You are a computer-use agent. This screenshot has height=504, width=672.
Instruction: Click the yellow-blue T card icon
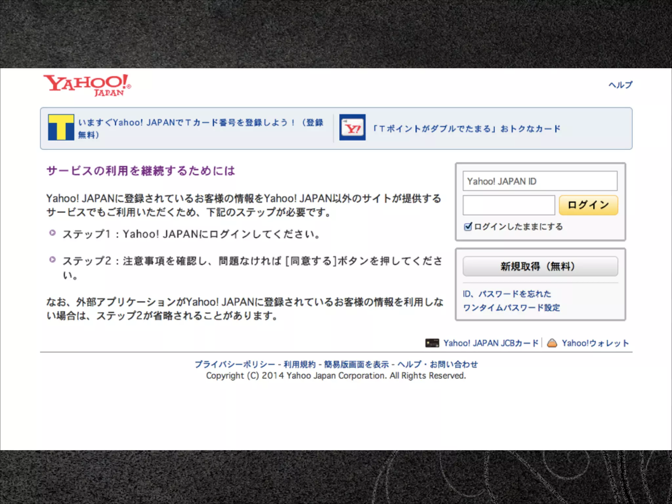61,127
